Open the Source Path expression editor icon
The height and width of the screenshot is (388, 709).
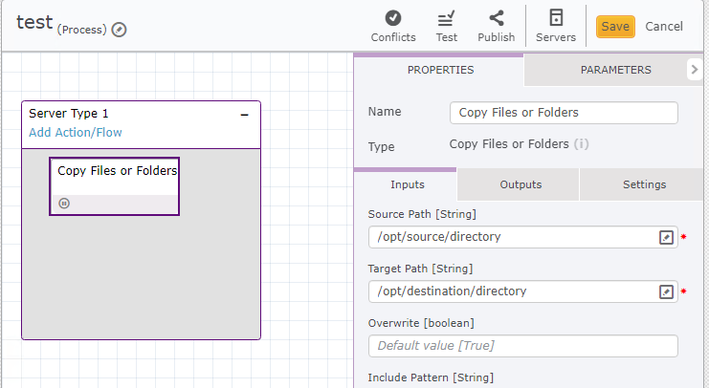pyautogui.click(x=667, y=237)
